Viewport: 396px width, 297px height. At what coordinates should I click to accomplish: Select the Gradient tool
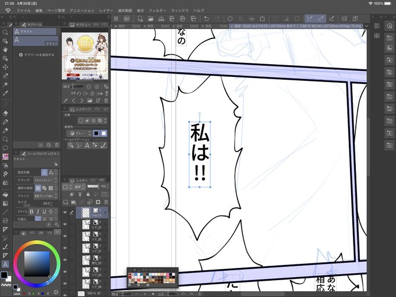tap(5, 203)
